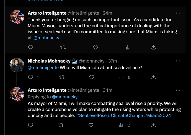Click the @intelimigente mention in Mohnacky's tweet
Screen dimensions: 191x135
point(43,68)
